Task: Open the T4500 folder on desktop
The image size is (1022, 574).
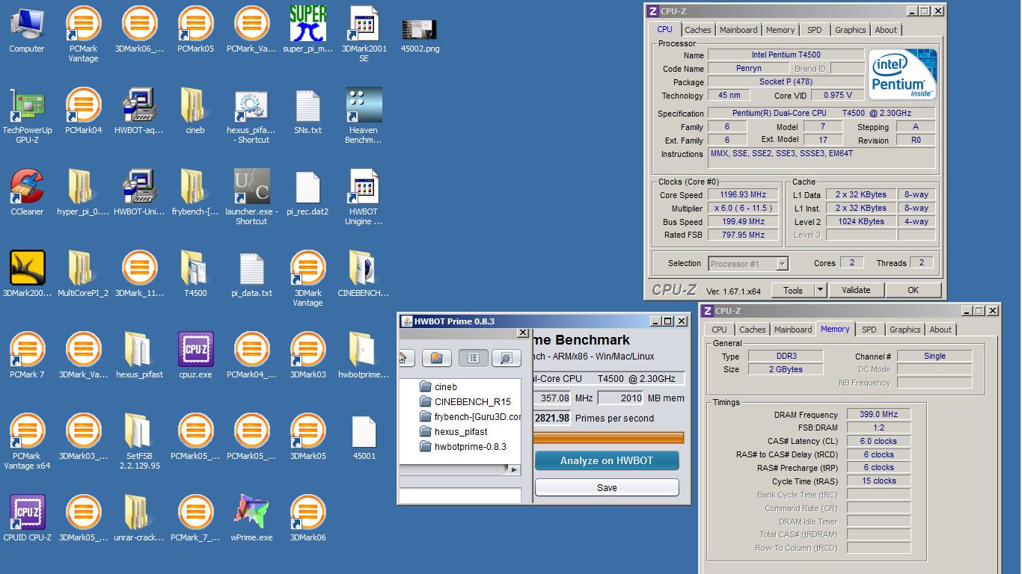Action: coord(195,274)
